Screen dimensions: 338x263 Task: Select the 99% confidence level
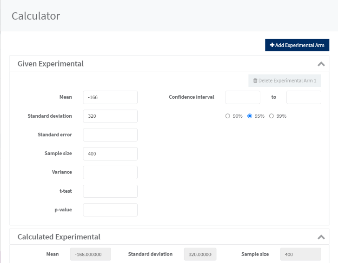pos(272,116)
